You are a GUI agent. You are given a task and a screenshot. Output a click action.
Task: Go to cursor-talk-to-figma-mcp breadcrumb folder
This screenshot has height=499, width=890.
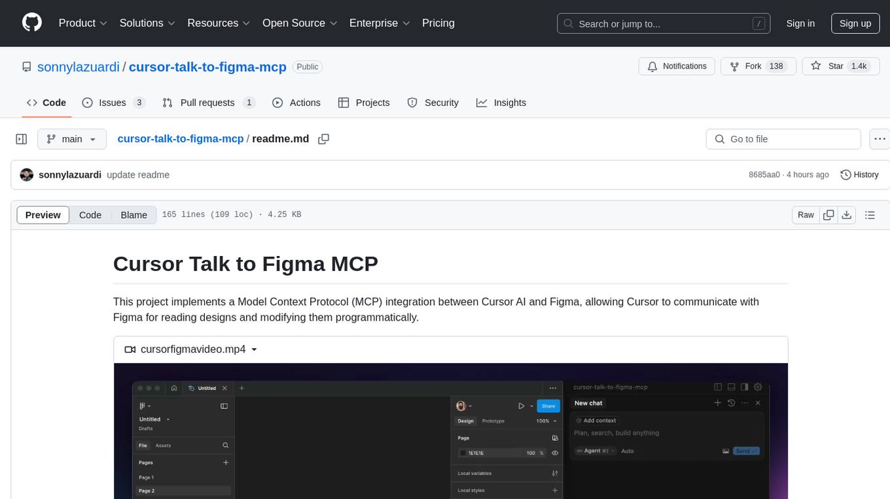point(180,139)
